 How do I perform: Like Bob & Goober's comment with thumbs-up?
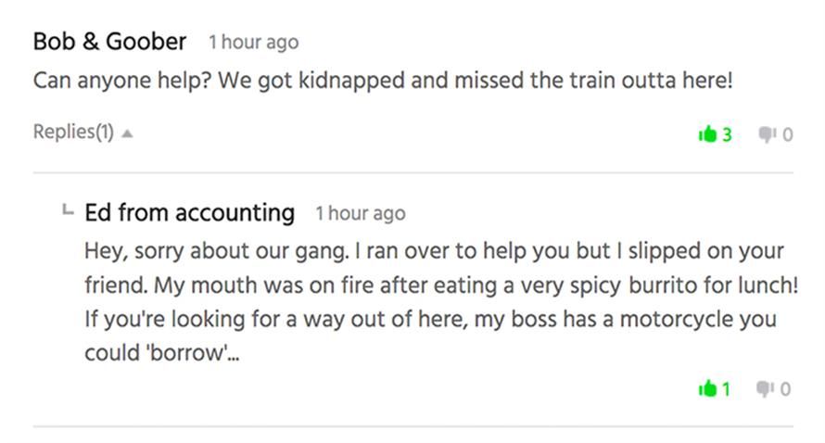click(707, 134)
